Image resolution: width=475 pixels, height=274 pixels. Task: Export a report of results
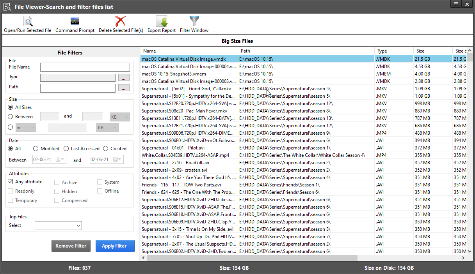click(161, 23)
